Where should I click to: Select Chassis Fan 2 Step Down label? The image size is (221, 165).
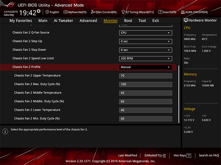click(x=29, y=50)
